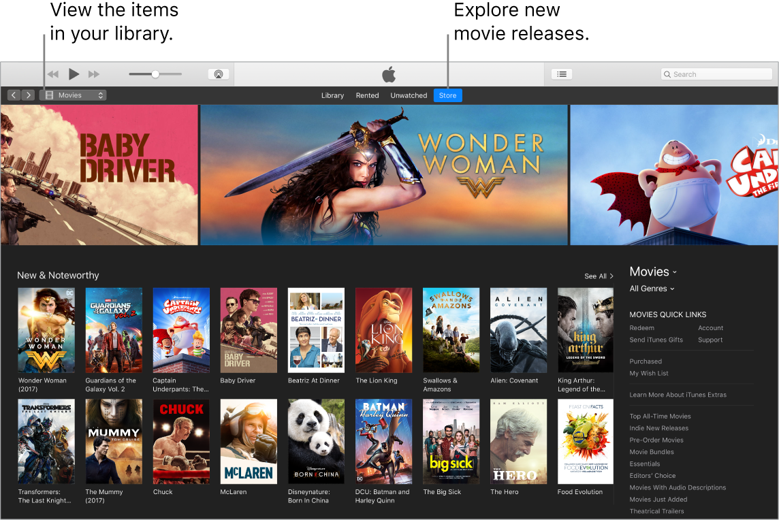Click the Redeem quick link
Screen dimensions: 779x520
641,327
